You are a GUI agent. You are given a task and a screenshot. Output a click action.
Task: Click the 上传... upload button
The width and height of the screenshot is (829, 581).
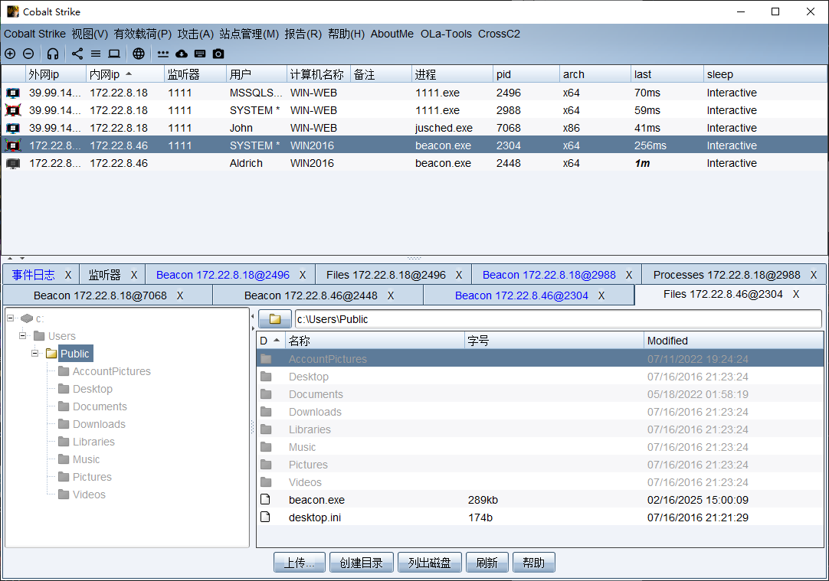point(300,563)
